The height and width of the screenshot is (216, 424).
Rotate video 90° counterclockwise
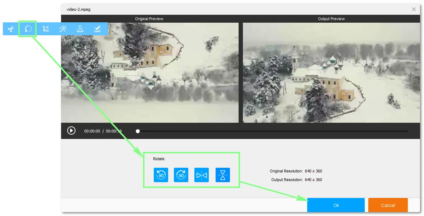[x=161, y=175]
